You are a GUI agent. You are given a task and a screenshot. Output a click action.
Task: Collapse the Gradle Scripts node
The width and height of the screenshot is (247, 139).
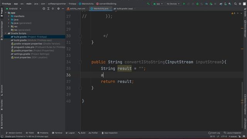6,34
